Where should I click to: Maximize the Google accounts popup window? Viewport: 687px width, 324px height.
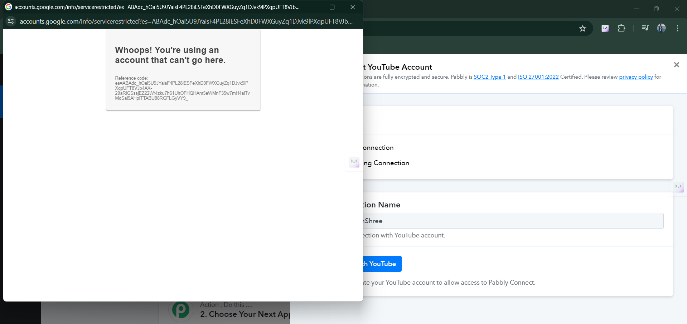332,7
